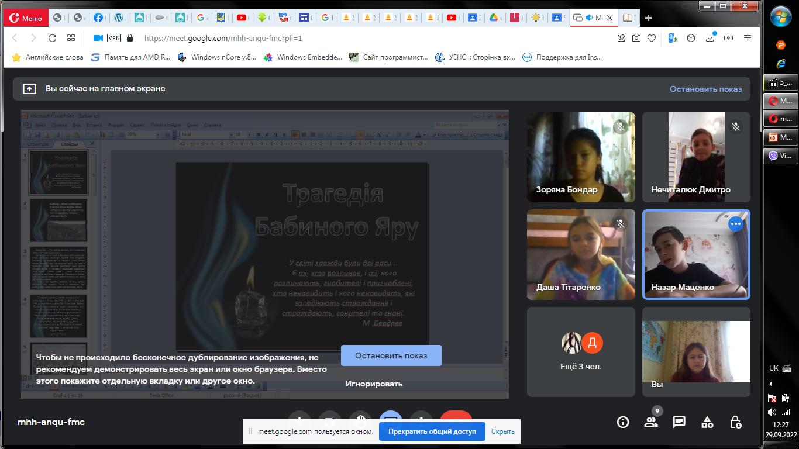The width and height of the screenshot is (799, 449).
Task: Open the Activities shapes icon
Action: (x=707, y=422)
